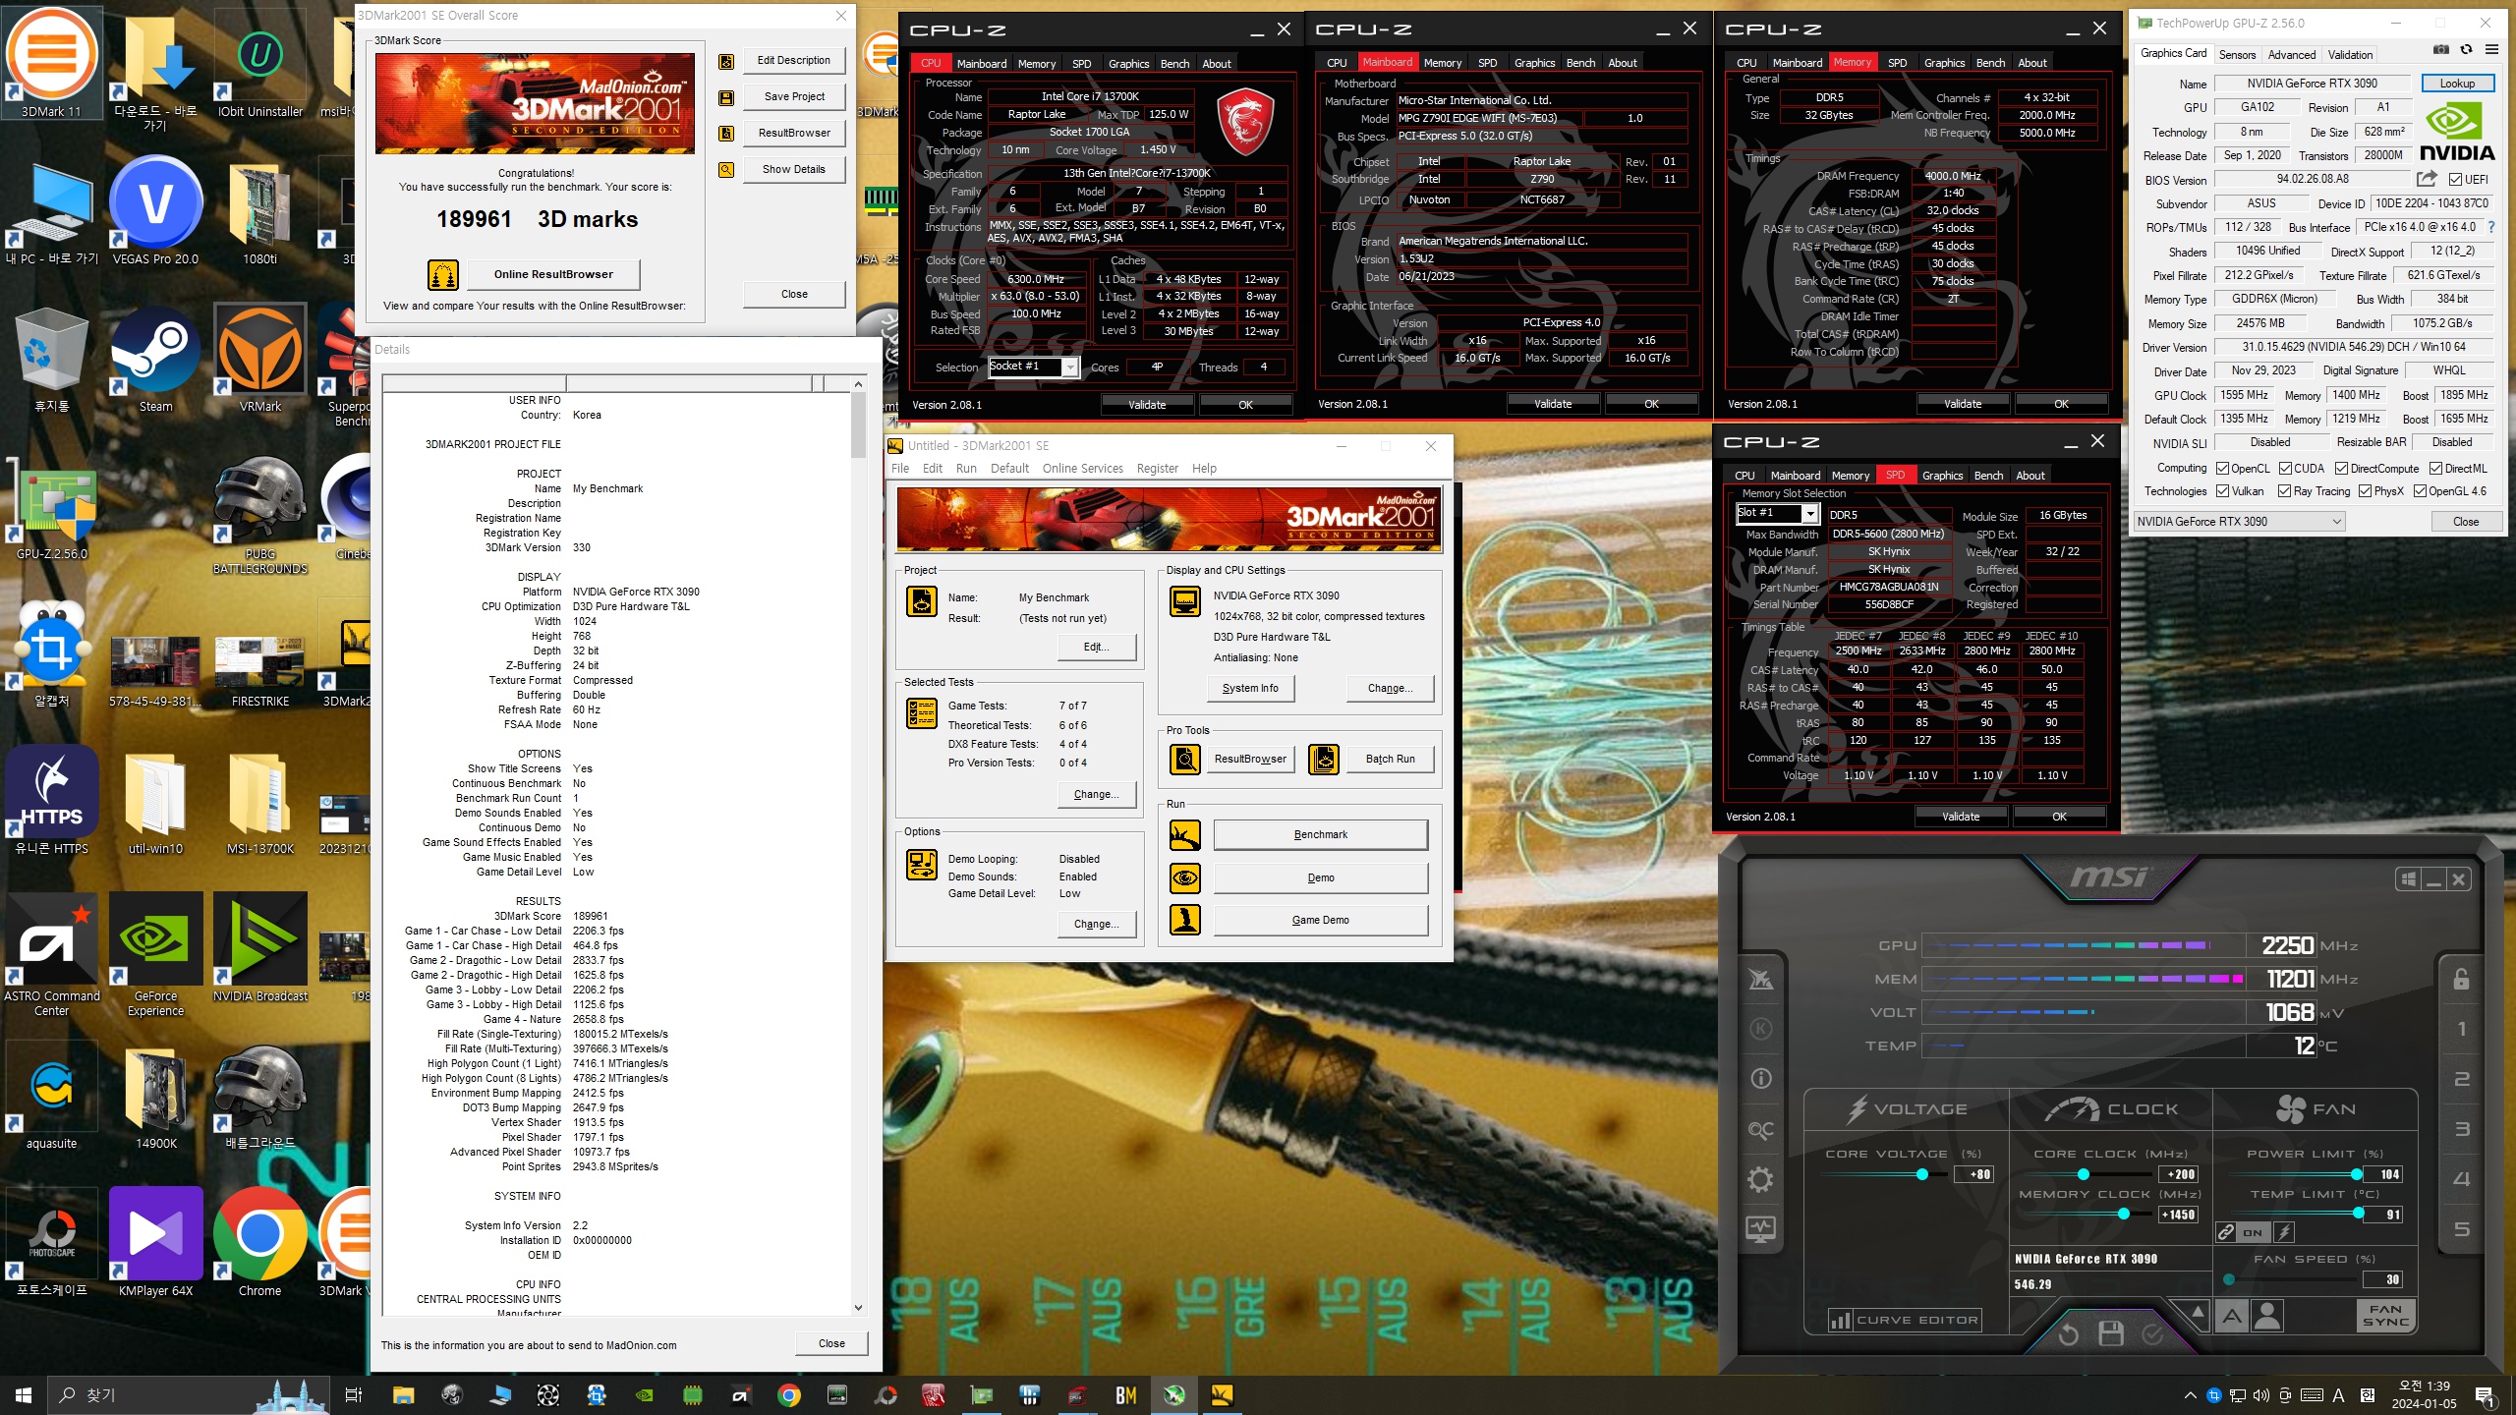
Task: Click the Curve Editor button in Afterburner
Action: [x=1903, y=1321]
